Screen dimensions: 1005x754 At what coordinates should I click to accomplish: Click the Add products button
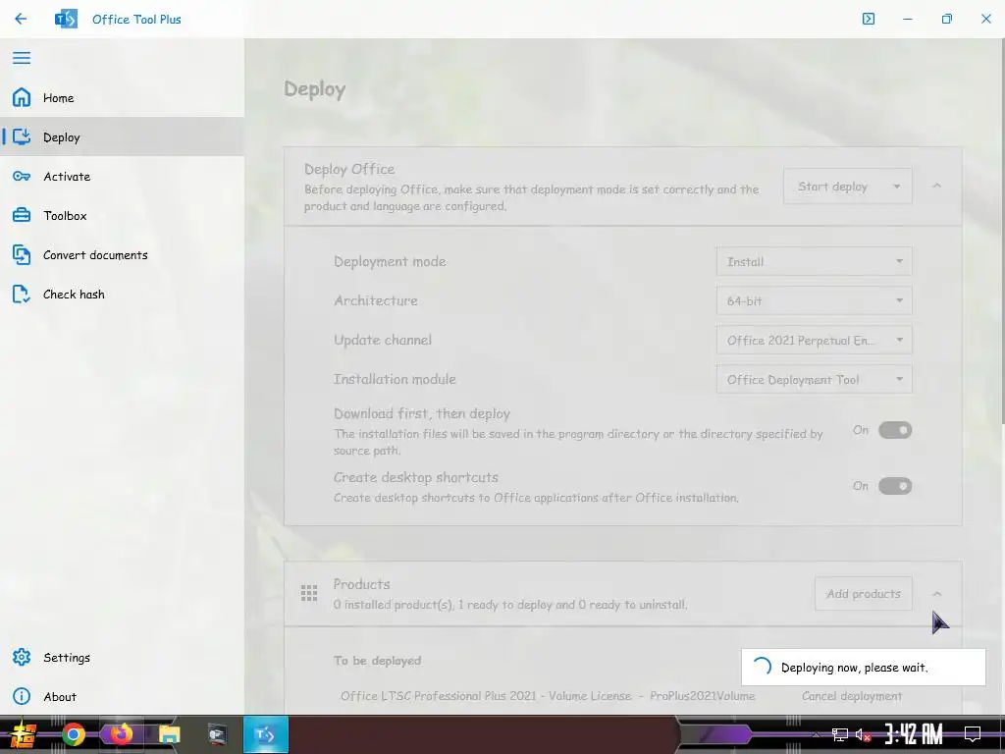(x=864, y=594)
